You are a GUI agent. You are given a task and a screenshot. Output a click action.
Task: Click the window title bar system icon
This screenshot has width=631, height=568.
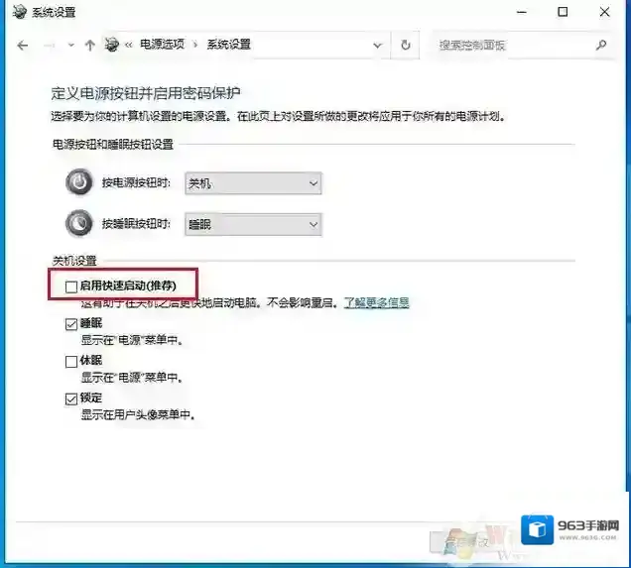tap(19, 12)
